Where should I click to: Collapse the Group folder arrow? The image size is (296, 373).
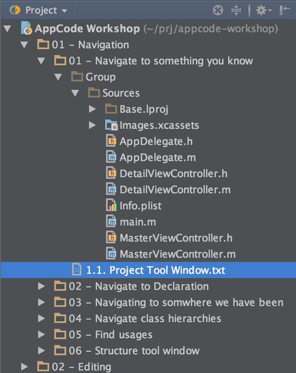pos(58,77)
